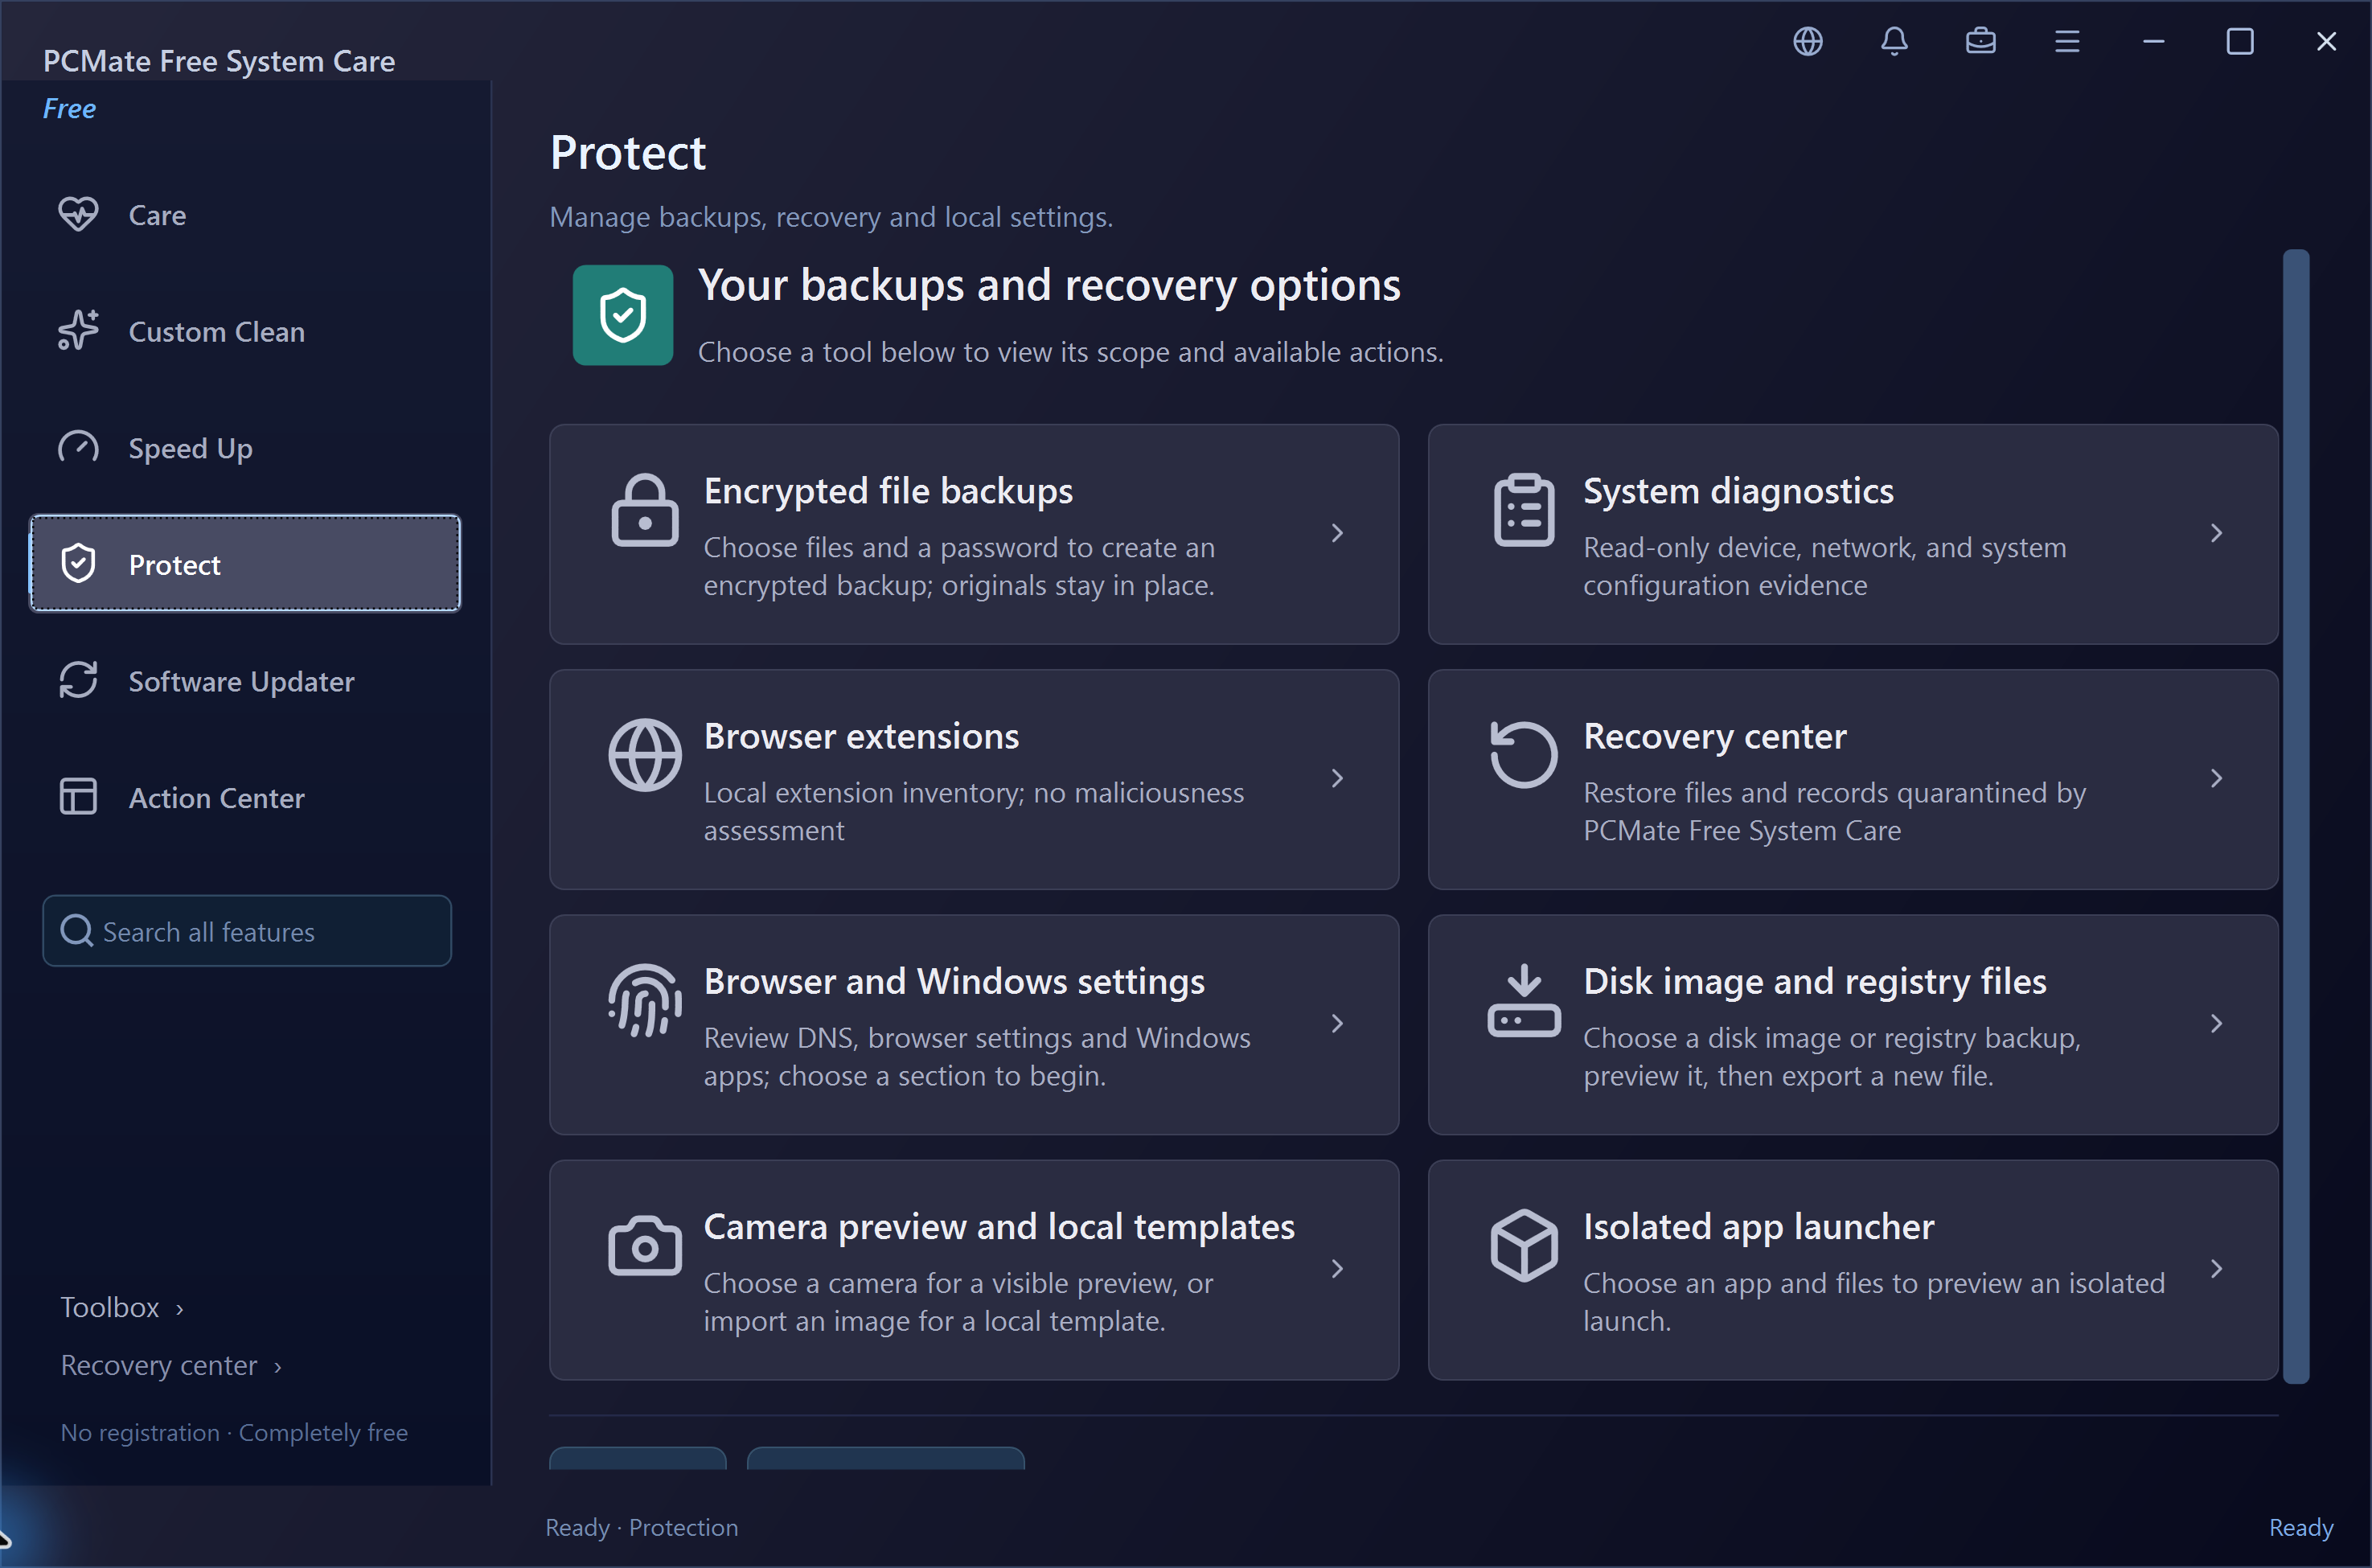Screen dimensions: 2372x1568
Task: Click the green shield icon beside the heading
Action: point(623,315)
